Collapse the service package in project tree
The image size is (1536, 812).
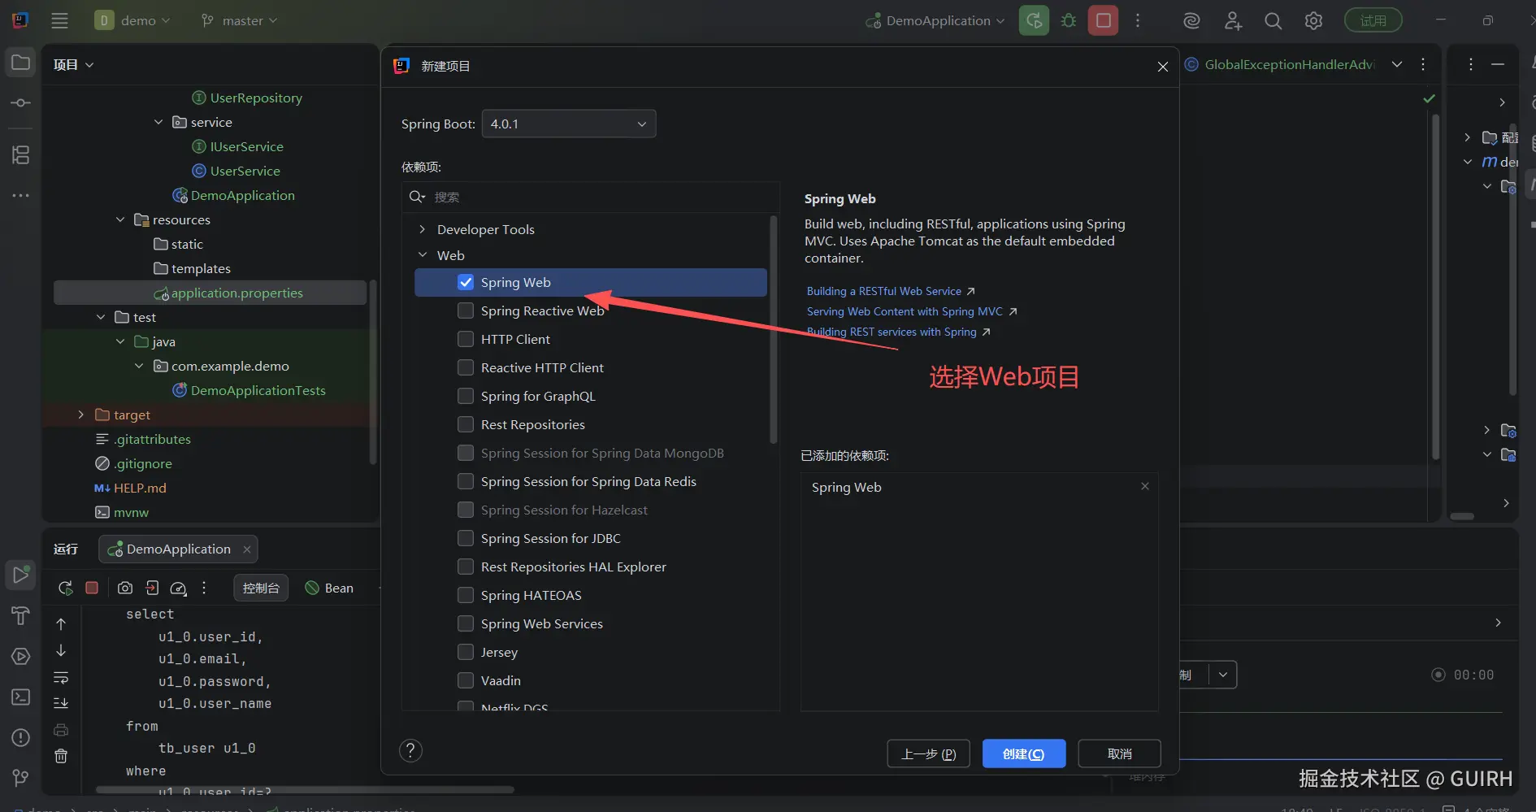tap(158, 122)
